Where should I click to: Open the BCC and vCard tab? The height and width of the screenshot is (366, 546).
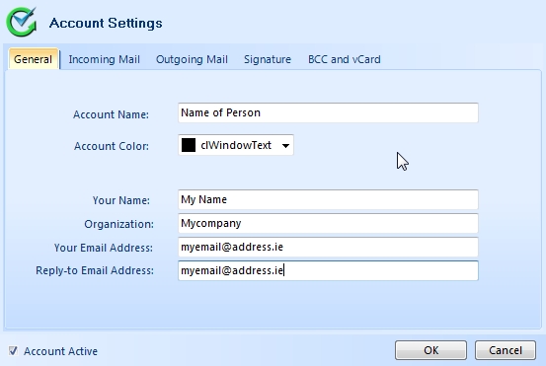344,59
